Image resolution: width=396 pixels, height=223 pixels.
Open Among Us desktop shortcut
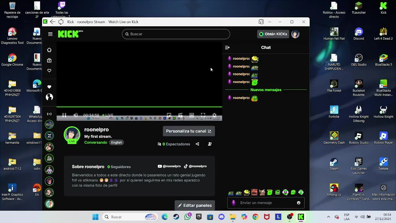pyautogui.click(x=334, y=190)
